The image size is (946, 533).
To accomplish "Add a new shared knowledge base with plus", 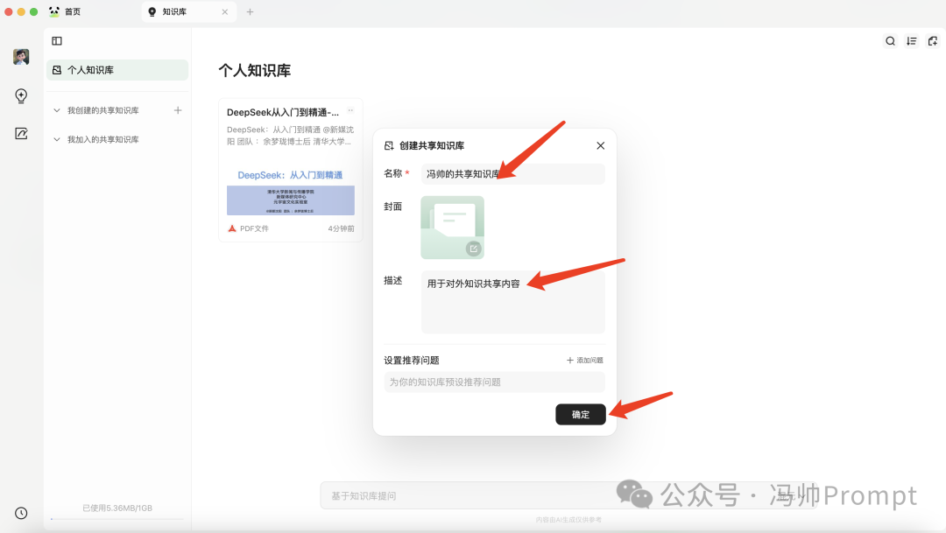I will [x=178, y=110].
